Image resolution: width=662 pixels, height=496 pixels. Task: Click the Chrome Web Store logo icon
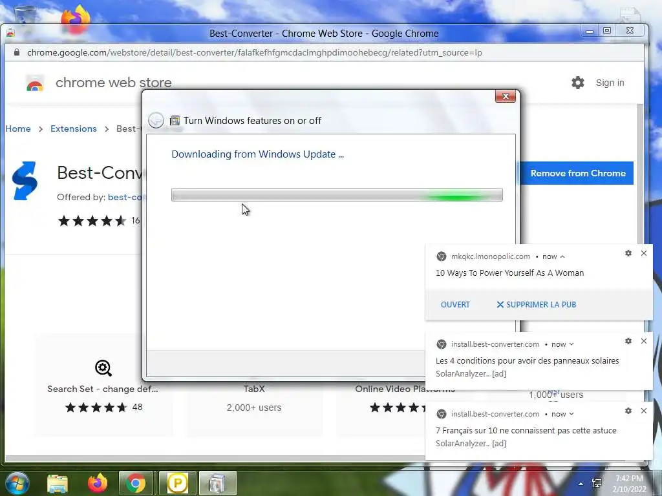pos(35,83)
